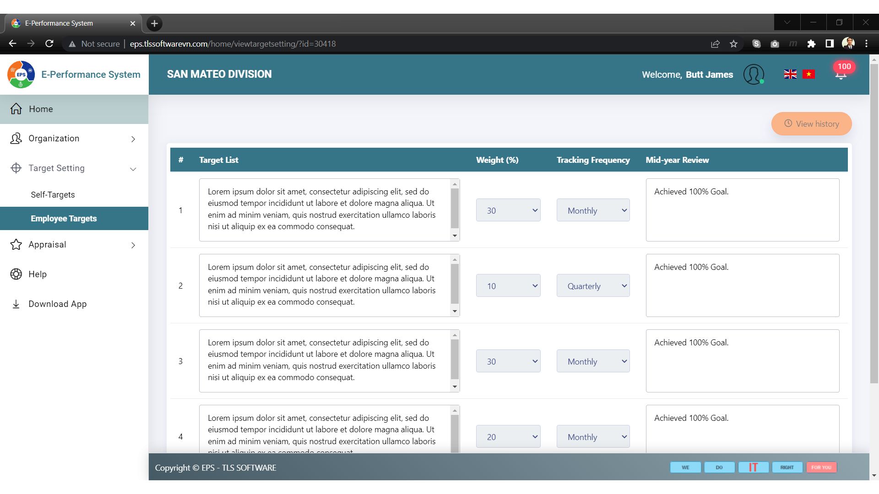This screenshot has height=494, width=879.
Task: Click the View history button
Action: pyautogui.click(x=811, y=124)
